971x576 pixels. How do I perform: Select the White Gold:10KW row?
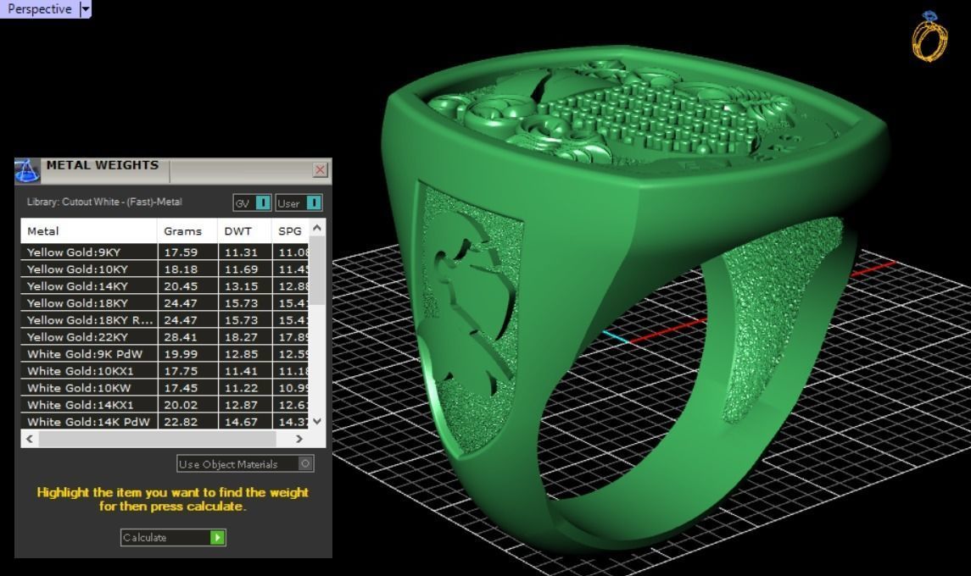pos(165,388)
